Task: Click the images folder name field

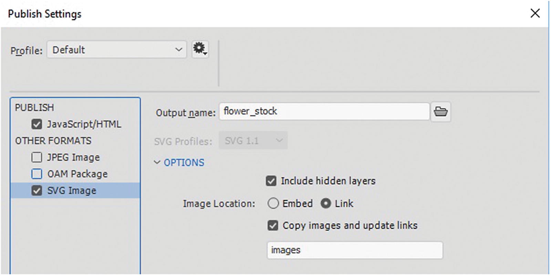Action: (x=355, y=250)
